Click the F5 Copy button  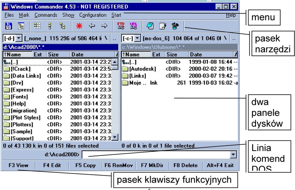point(86,165)
